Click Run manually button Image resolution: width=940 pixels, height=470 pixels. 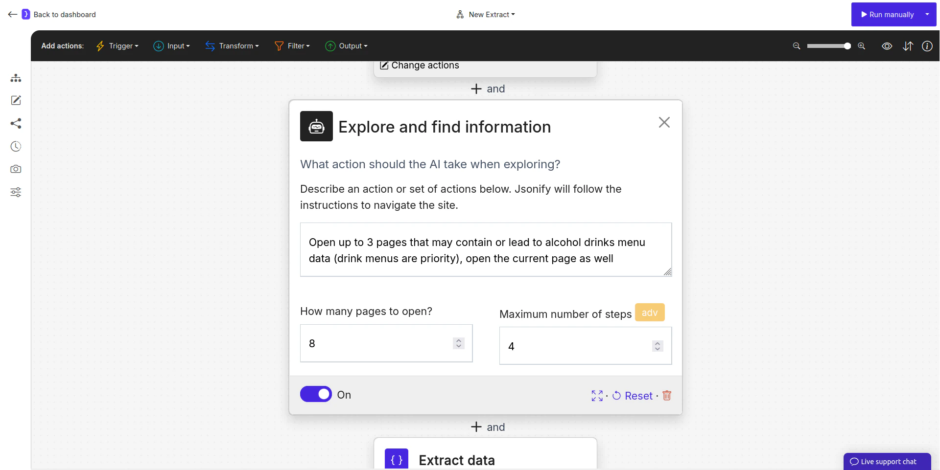point(887,15)
